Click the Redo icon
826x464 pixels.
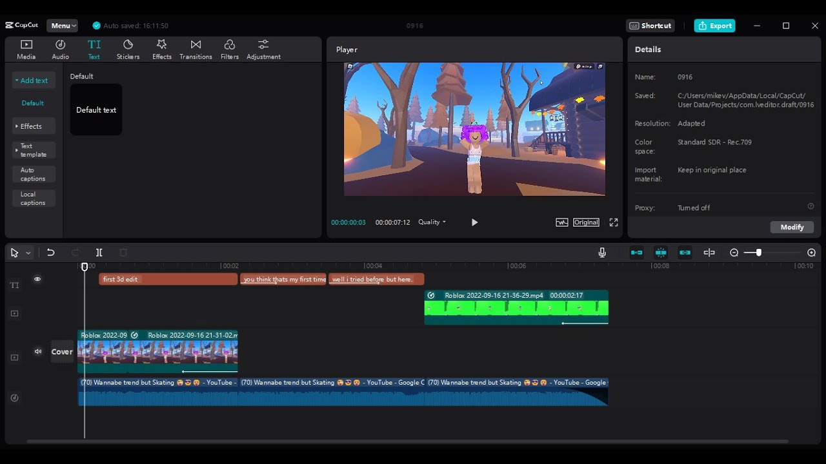(x=75, y=253)
